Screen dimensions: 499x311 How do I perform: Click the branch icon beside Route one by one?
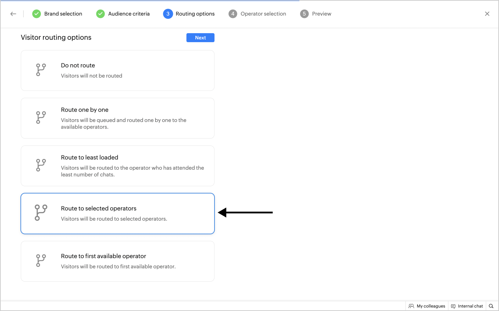point(41,117)
